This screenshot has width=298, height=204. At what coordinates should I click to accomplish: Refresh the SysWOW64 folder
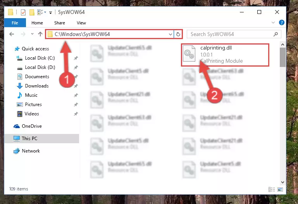point(178,34)
